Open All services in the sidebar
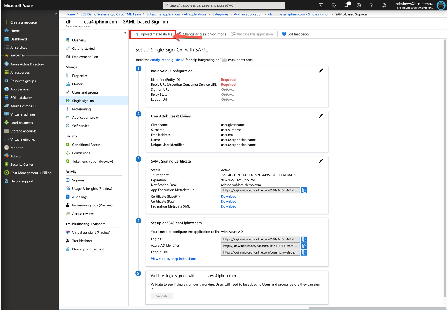 19,48
